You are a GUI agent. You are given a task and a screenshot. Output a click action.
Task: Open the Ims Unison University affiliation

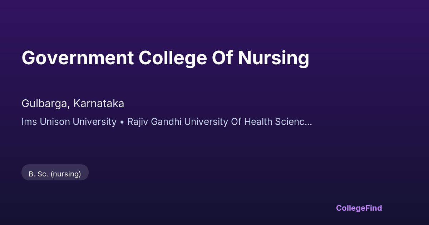69,122
